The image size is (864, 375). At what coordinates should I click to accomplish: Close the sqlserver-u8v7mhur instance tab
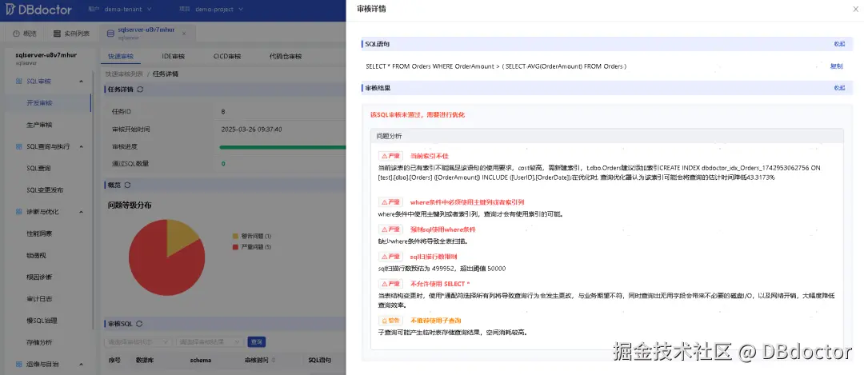184,34
